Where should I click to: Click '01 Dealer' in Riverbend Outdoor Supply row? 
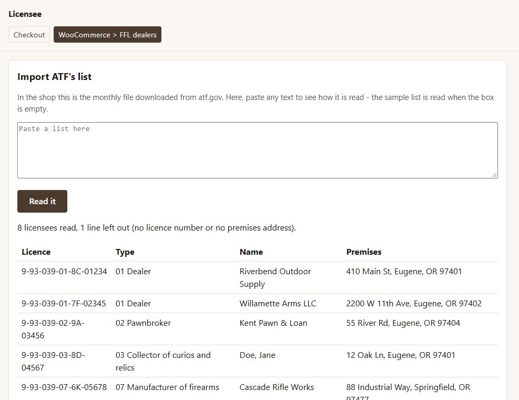click(133, 272)
